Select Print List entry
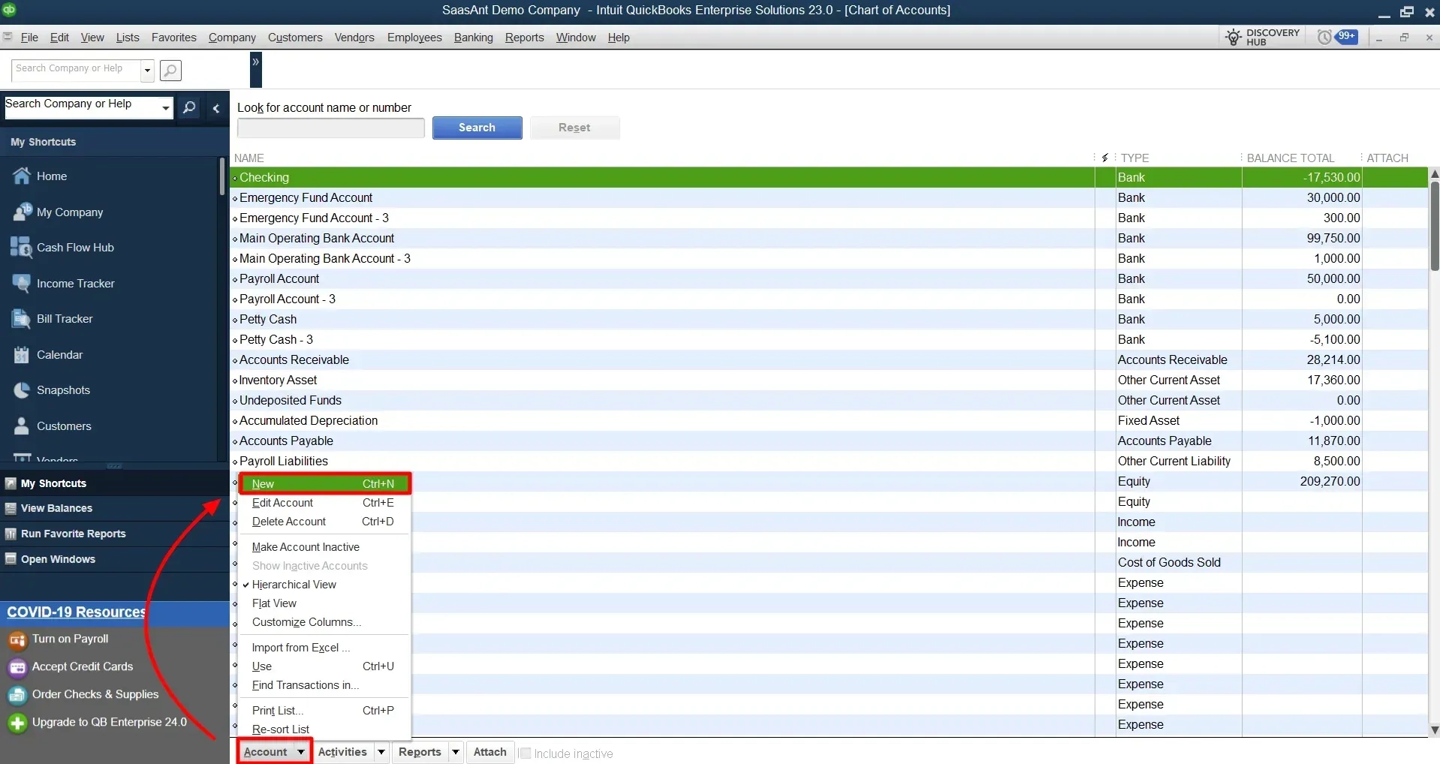The height and width of the screenshot is (764, 1440). 324,711
